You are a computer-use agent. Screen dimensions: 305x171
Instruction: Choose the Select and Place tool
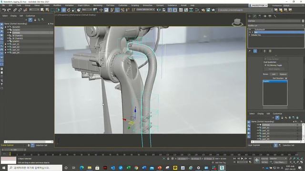79,10
